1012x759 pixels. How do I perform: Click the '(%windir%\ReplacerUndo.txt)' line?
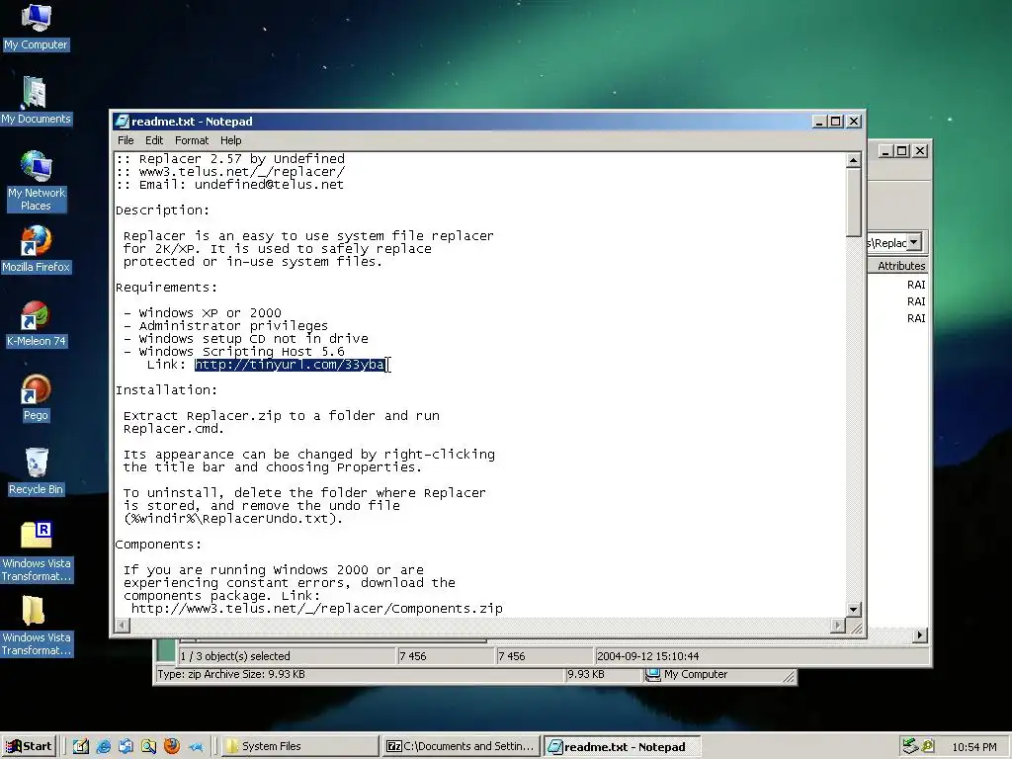pyautogui.click(x=233, y=518)
